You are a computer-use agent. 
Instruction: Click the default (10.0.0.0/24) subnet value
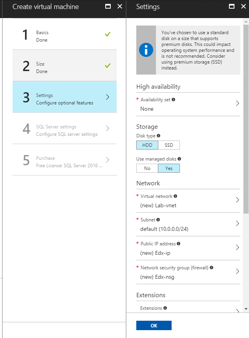click(164, 229)
